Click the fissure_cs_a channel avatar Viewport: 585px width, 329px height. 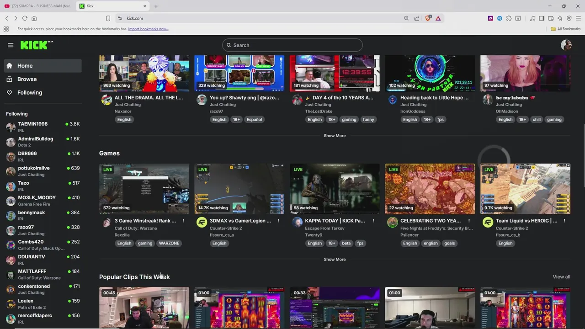point(202,222)
